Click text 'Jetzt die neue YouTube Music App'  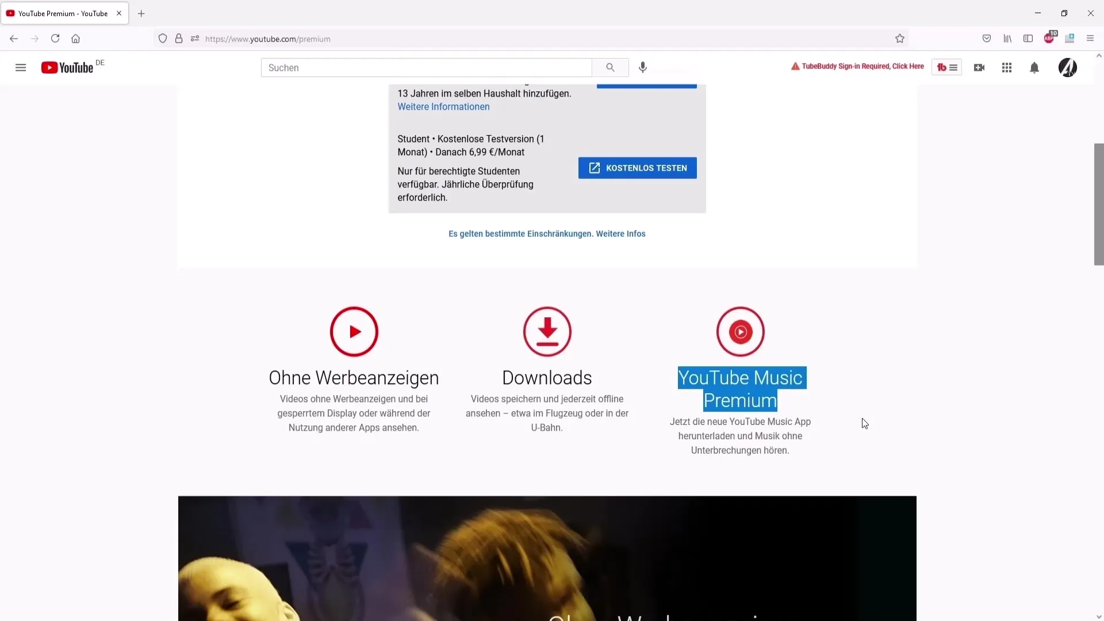point(740,421)
